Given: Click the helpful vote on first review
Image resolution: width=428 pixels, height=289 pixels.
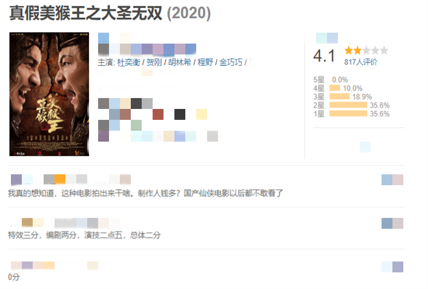Looking at the screenshot, I should tap(392, 180).
